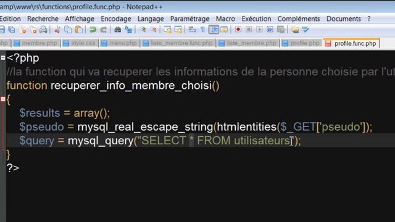
Task: Click the "htmlentities" function call
Action: click(x=247, y=127)
